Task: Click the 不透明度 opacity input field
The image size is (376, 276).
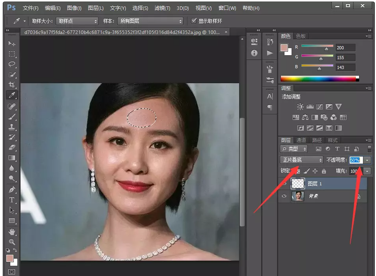Action: point(355,160)
